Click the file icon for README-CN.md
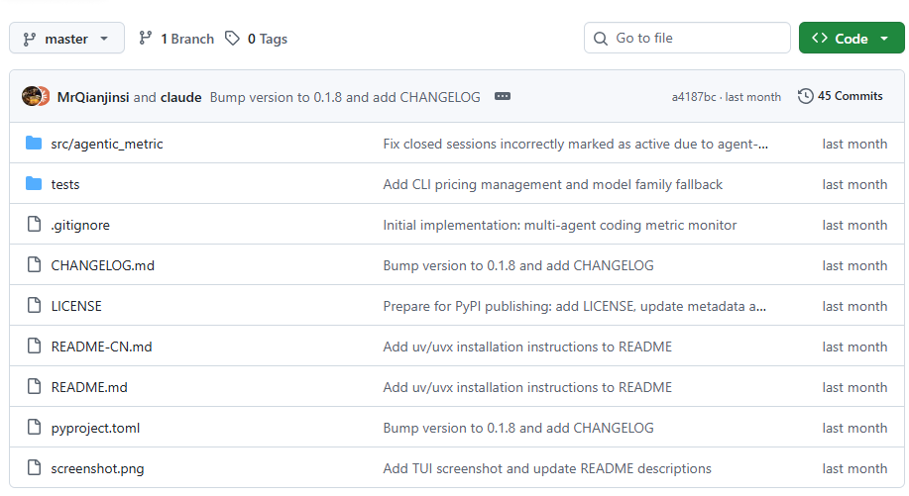Image resolution: width=909 pixels, height=496 pixels. 35,346
